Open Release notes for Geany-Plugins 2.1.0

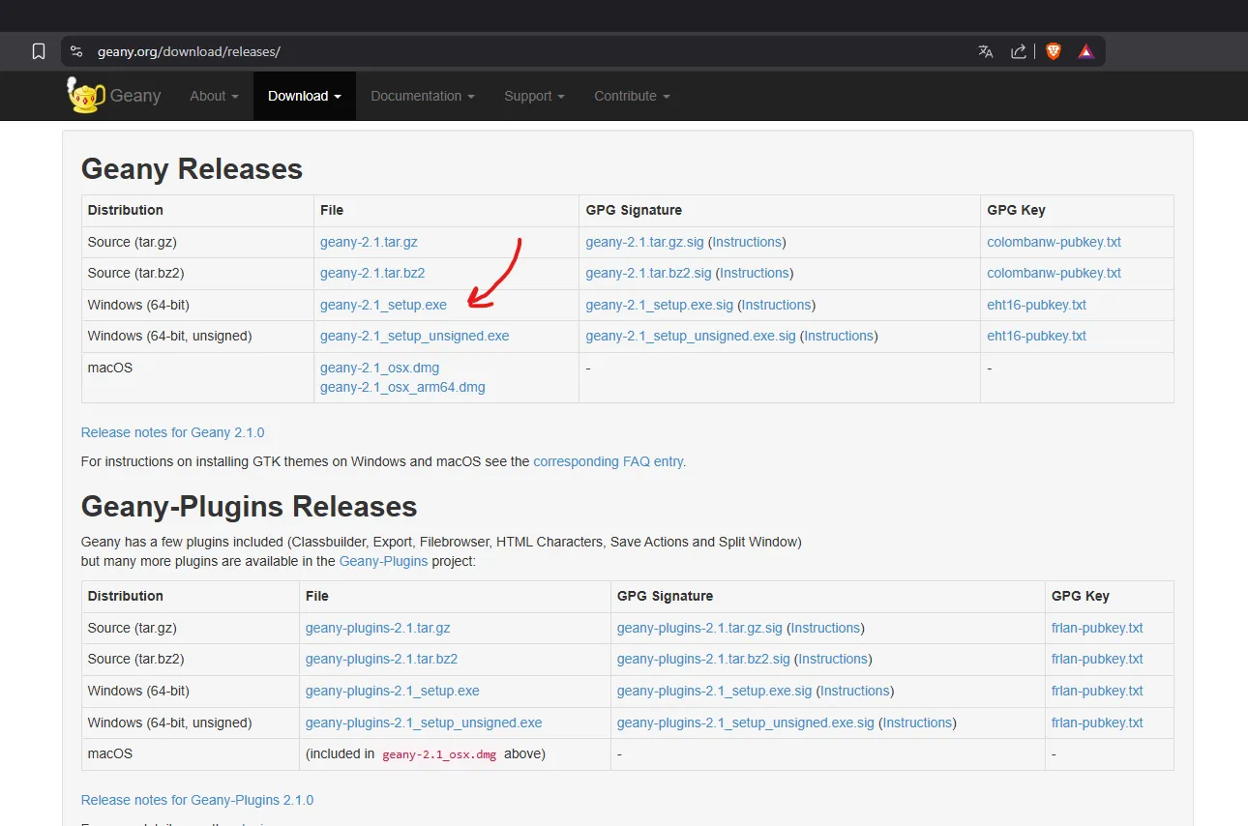click(x=197, y=800)
